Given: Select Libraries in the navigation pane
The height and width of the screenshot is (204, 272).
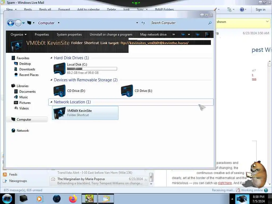Looking at the screenshot, I should (22, 86).
